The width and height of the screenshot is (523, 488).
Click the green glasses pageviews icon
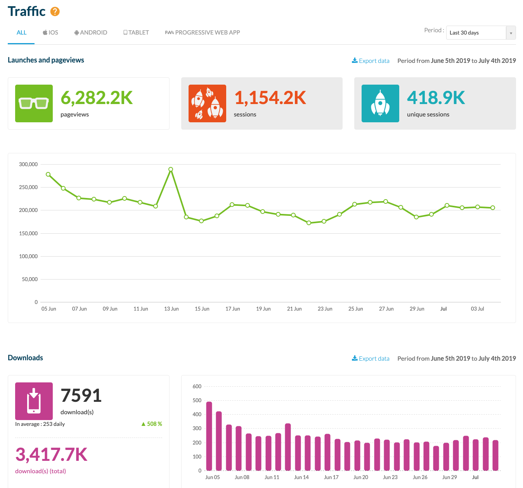34,103
